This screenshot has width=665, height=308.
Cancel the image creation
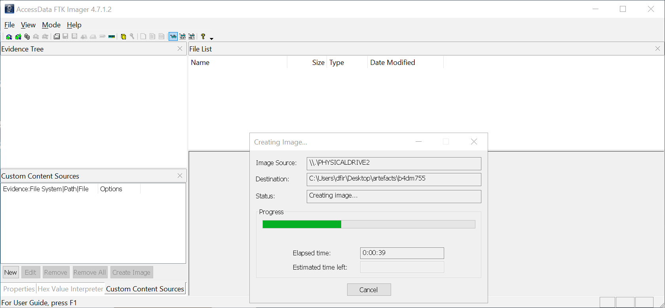coord(369,290)
